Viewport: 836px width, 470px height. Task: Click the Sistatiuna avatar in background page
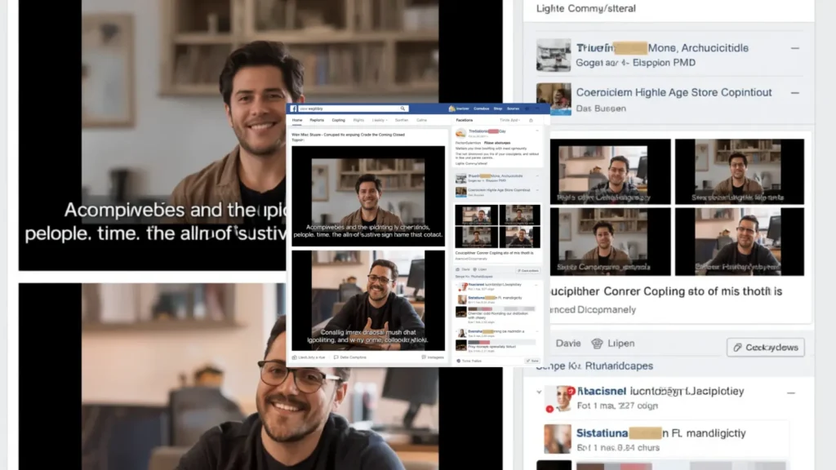557,439
